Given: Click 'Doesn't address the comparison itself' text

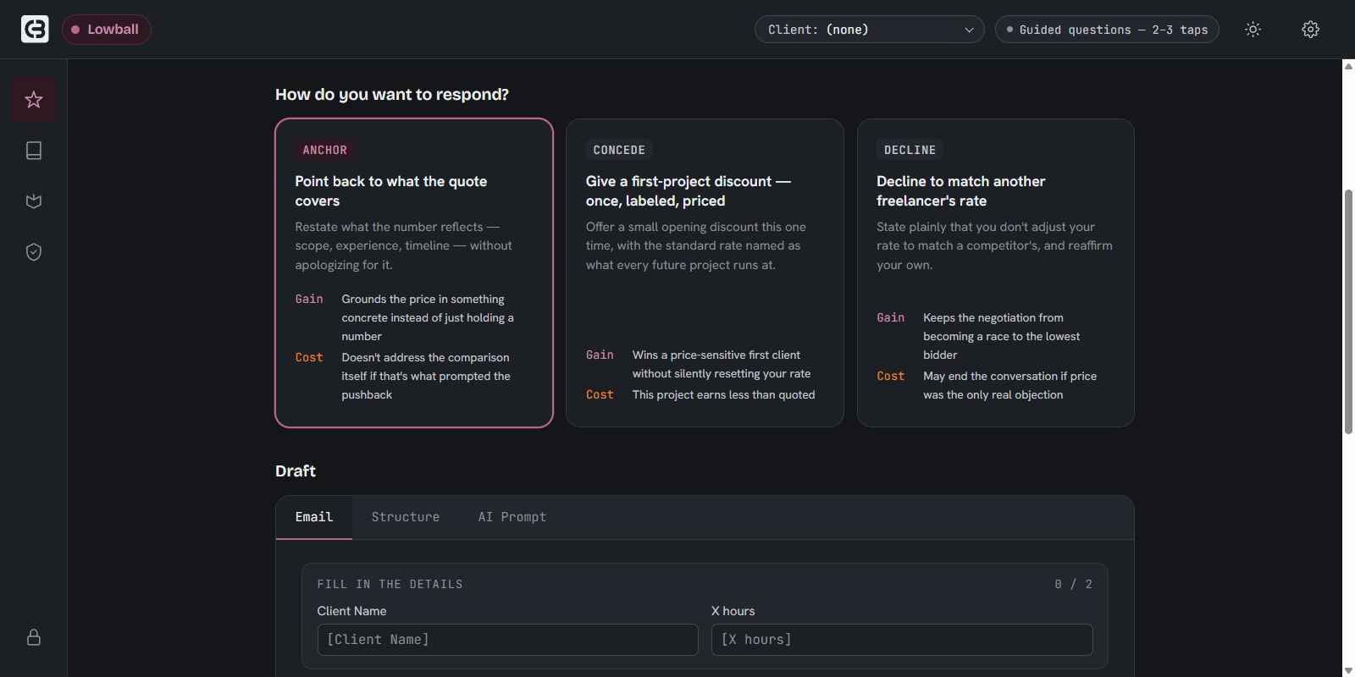Looking at the screenshot, I should point(426,377).
